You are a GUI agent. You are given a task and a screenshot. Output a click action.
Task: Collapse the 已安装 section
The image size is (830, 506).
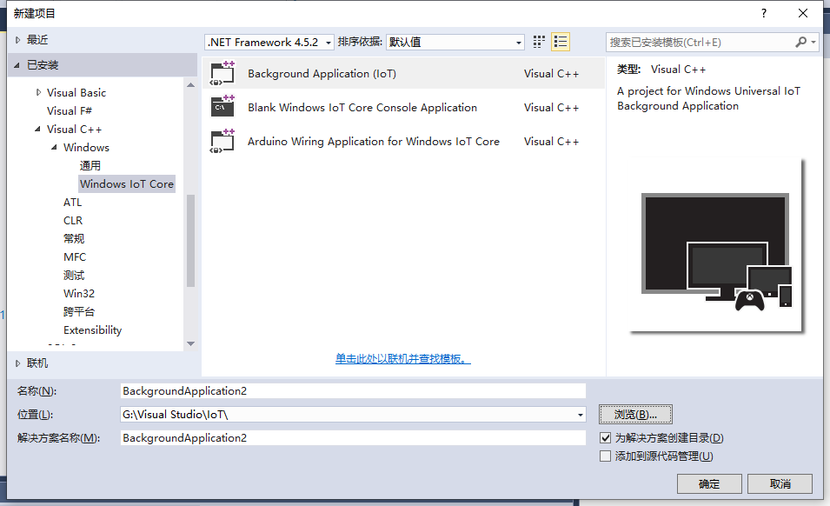click(17, 65)
